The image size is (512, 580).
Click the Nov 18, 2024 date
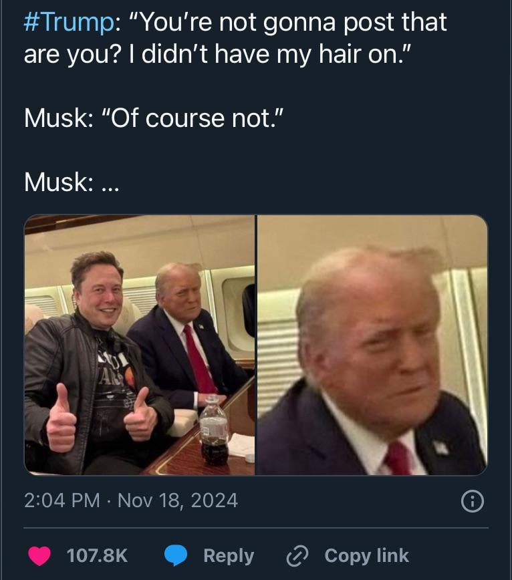point(178,501)
